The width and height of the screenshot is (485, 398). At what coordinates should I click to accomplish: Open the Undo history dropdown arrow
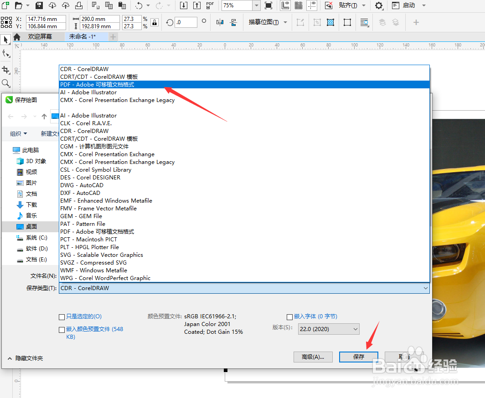(x=148, y=5)
